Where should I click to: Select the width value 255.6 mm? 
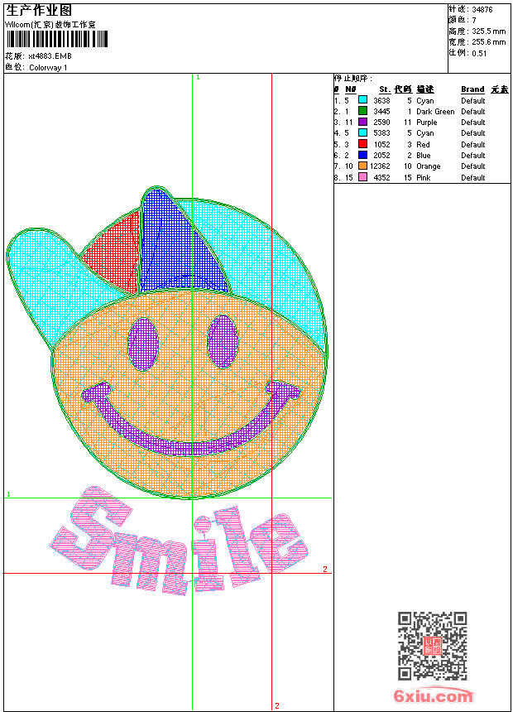point(488,42)
